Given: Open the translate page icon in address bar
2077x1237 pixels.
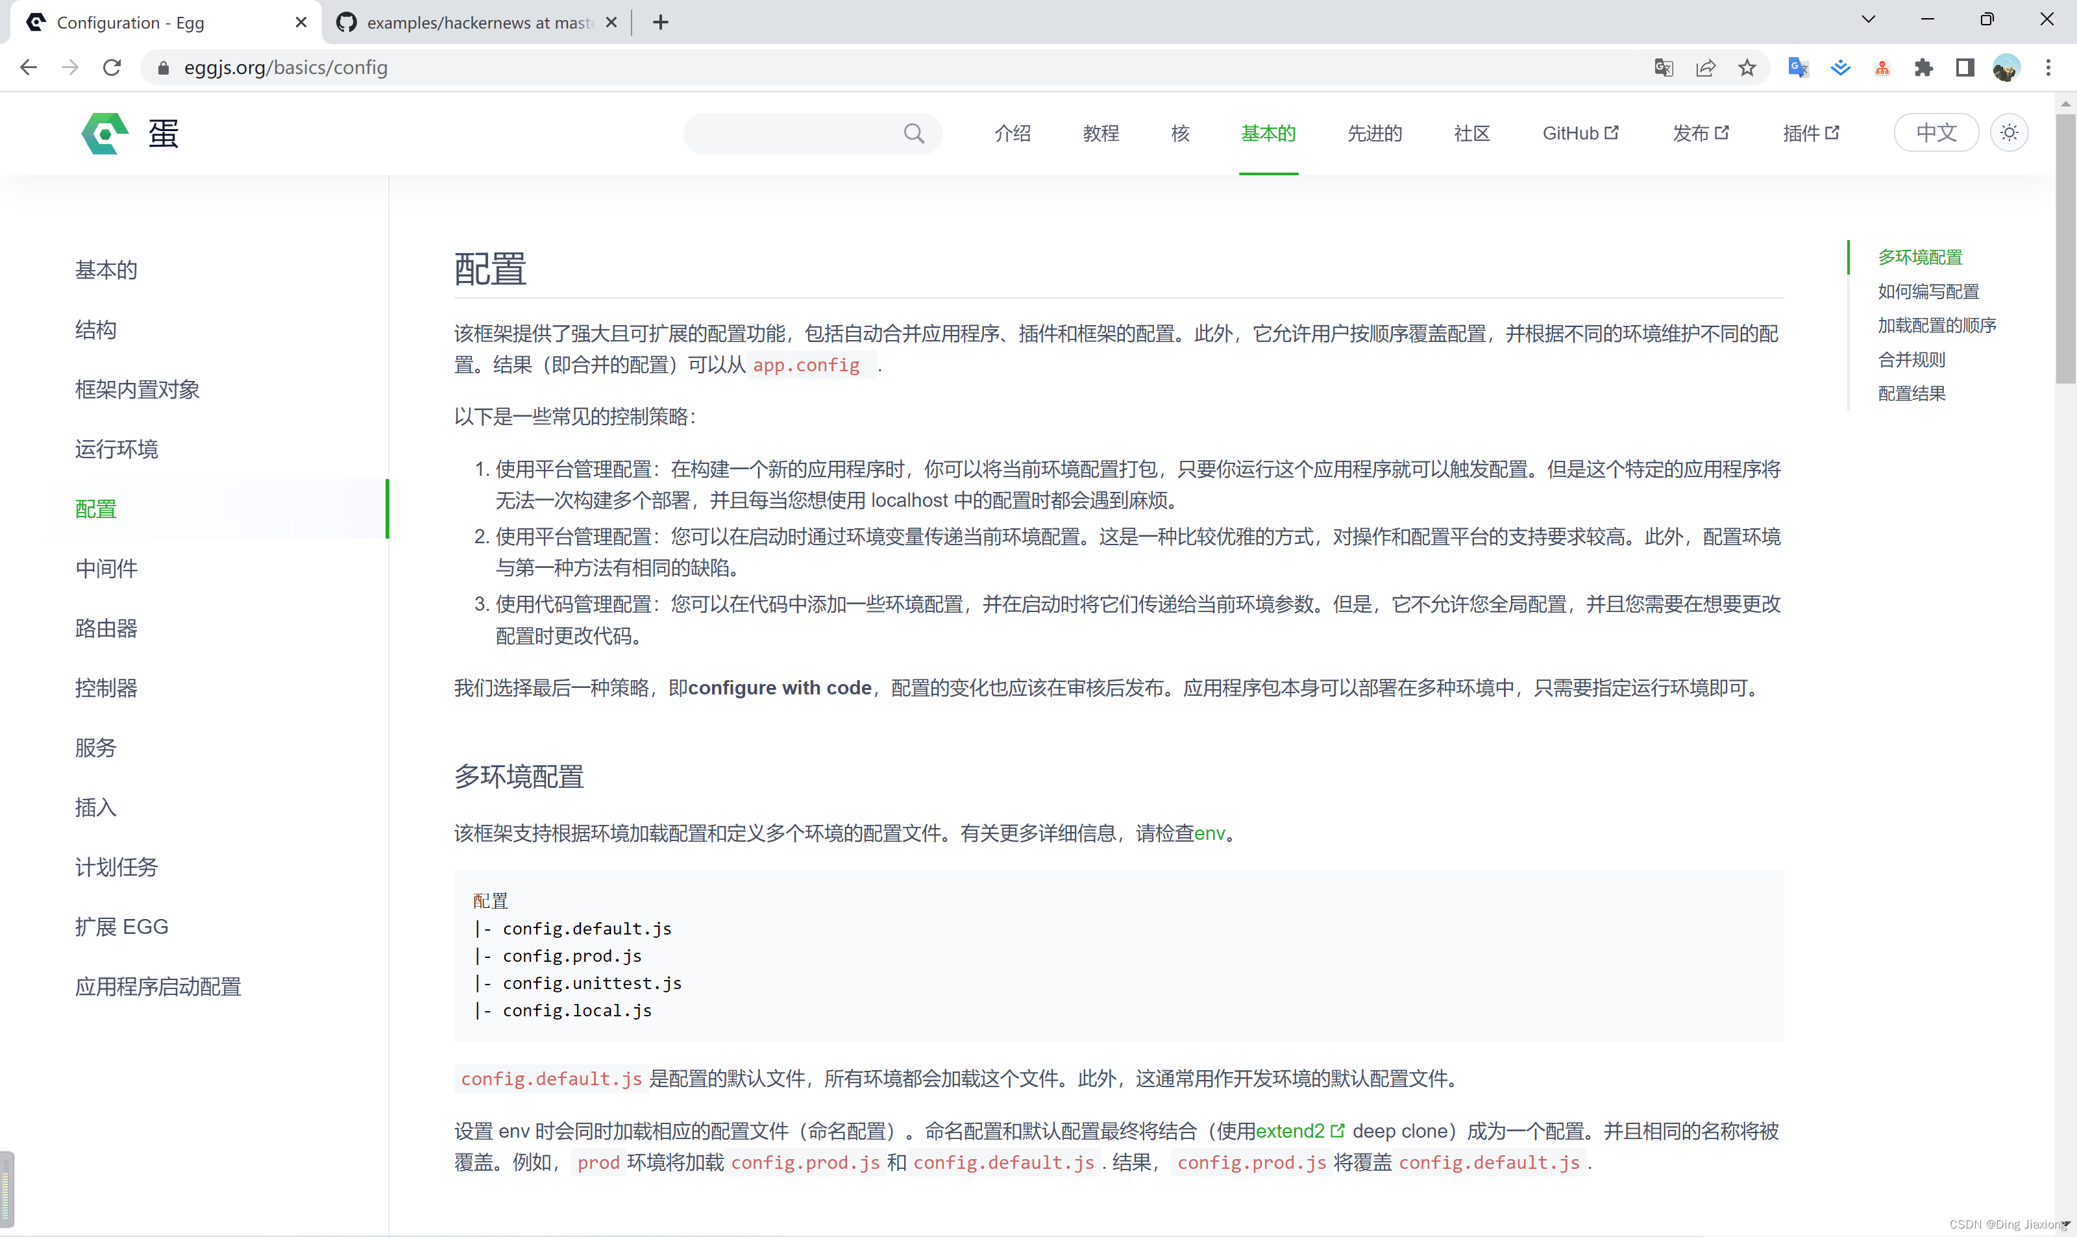Looking at the screenshot, I should click(x=1664, y=67).
